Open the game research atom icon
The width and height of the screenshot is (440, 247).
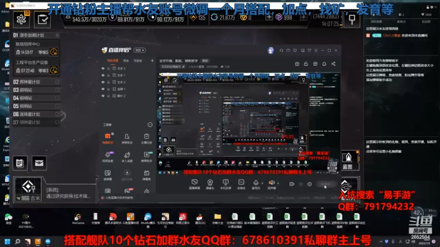(21, 19)
